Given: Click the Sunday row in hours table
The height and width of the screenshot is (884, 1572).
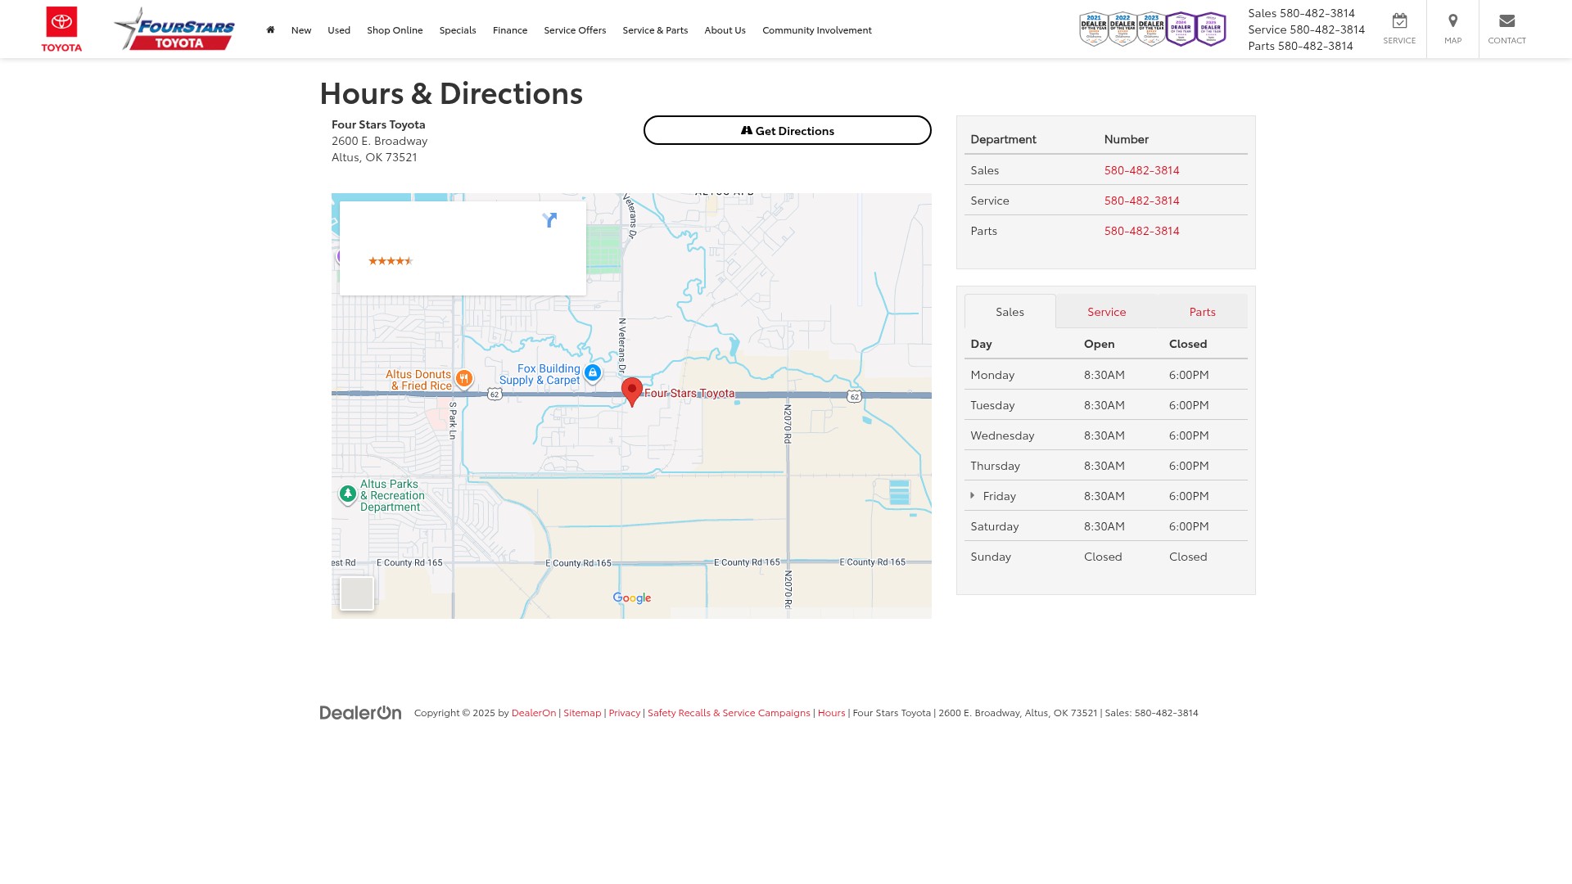Looking at the screenshot, I should [1105, 556].
